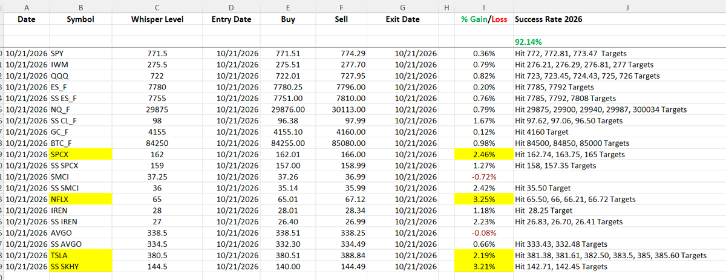Click the 84250 whisper level cell

pyautogui.click(x=157, y=143)
